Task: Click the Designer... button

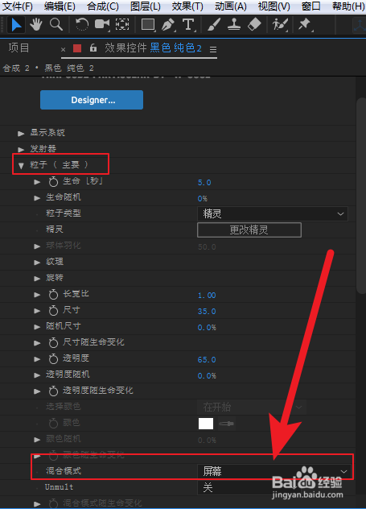Action: [92, 100]
